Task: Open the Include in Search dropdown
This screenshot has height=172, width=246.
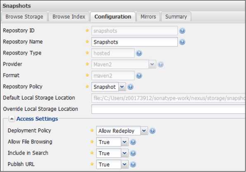Action: tap(124, 153)
